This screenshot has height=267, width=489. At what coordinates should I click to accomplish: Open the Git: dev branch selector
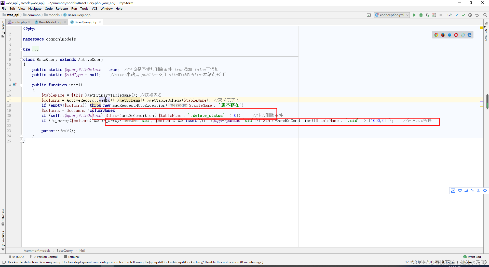click(468, 262)
